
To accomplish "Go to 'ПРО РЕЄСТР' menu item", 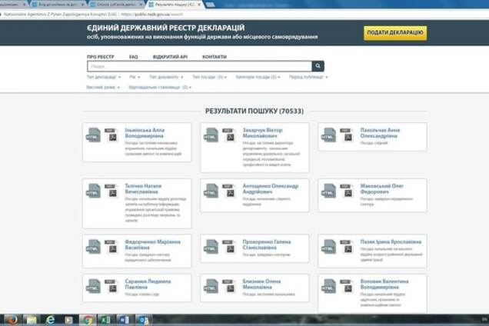I will [100, 57].
